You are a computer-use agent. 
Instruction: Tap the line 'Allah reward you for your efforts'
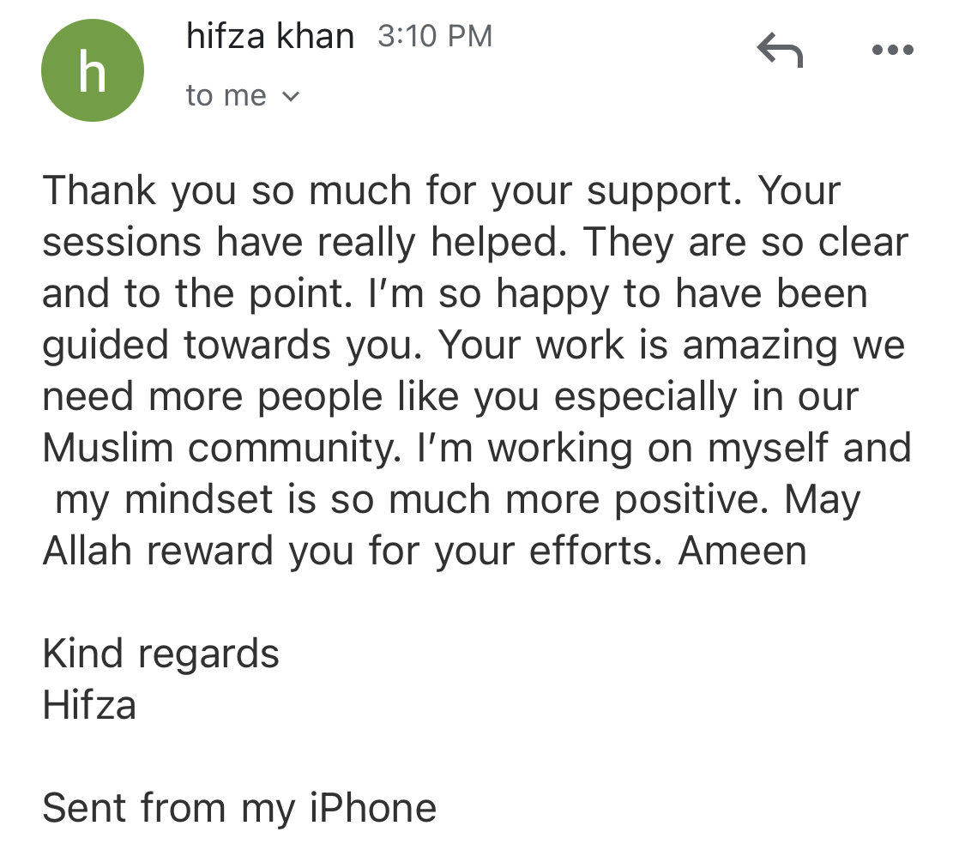pos(352,550)
